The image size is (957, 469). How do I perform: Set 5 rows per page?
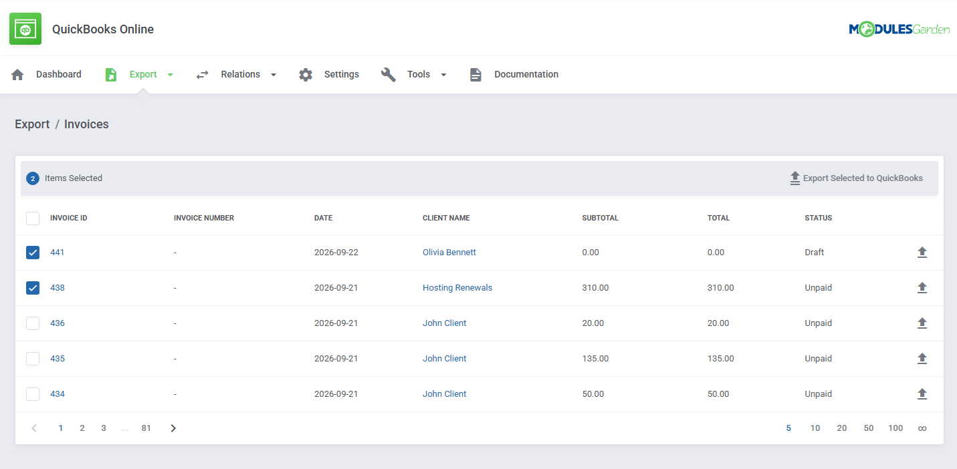[x=788, y=428]
